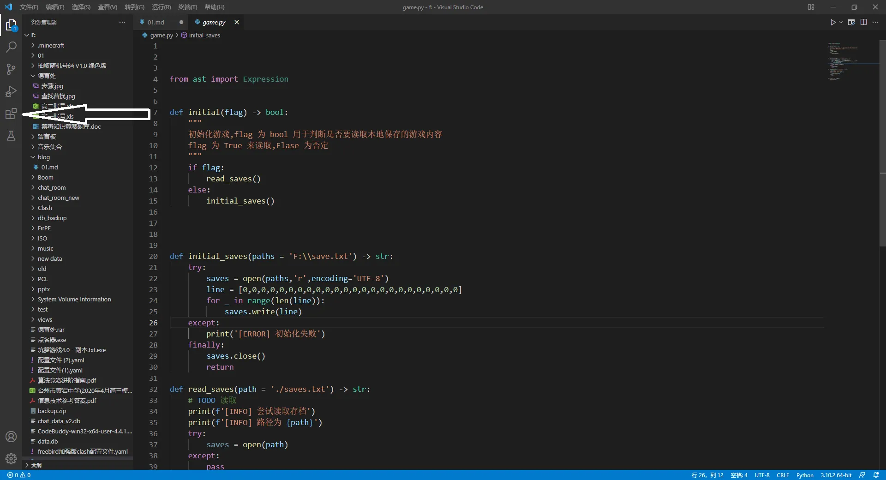Open notifications bell in status bar

(x=876, y=475)
